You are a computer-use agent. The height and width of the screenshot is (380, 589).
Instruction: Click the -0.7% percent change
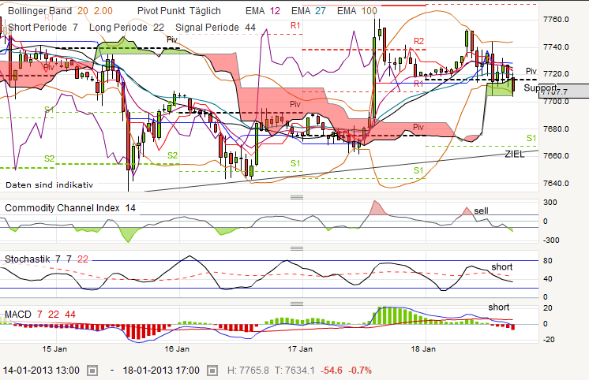point(360,371)
